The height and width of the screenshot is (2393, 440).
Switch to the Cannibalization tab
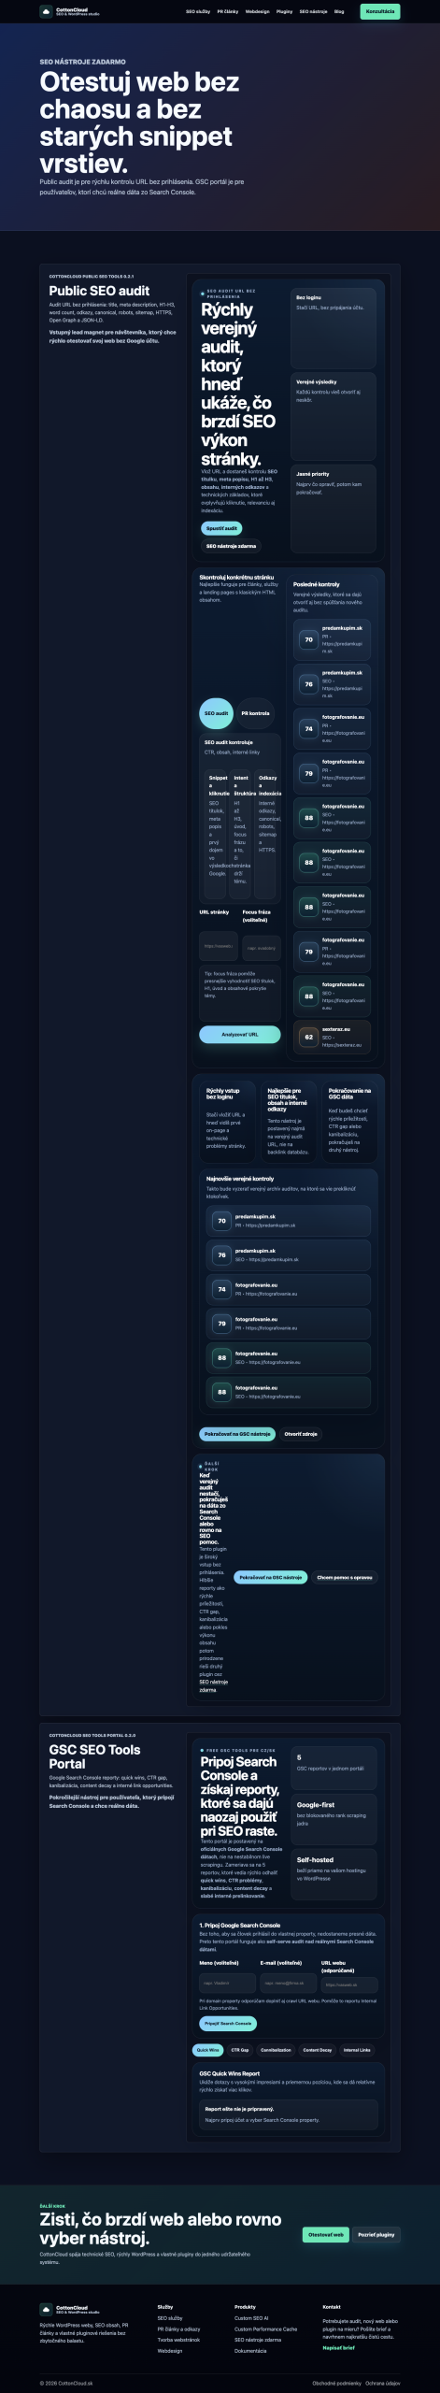point(276,2050)
